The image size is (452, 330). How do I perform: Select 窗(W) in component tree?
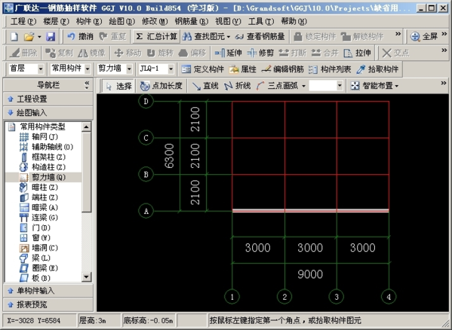pos(35,238)
